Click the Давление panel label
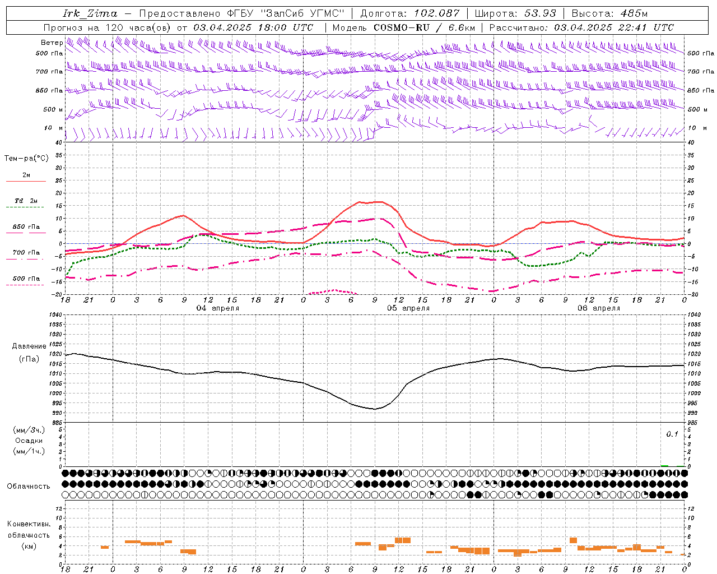This screenshot has height=574, width=717. [x=29, y=346]
